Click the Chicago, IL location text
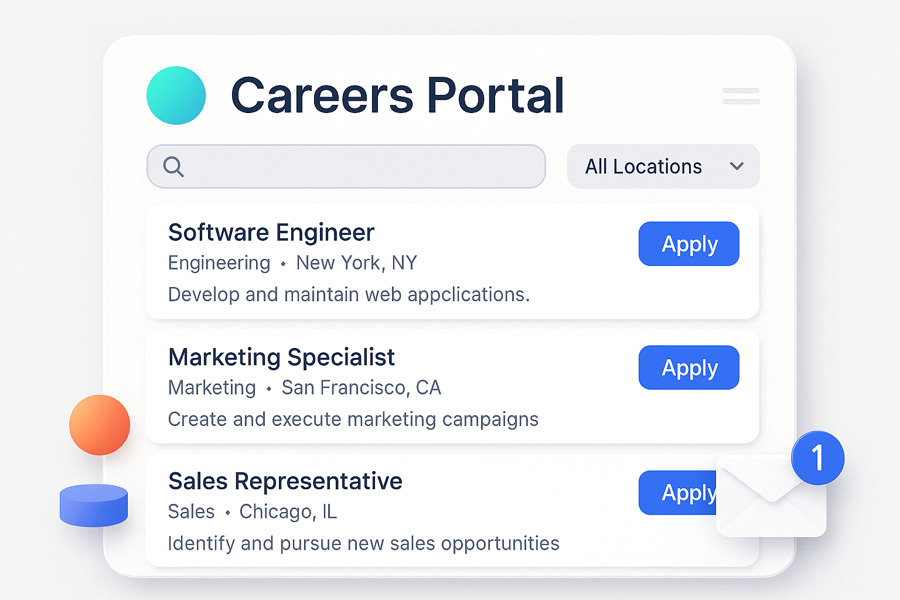The image size is (900, 600). click(x=288, y=512)
